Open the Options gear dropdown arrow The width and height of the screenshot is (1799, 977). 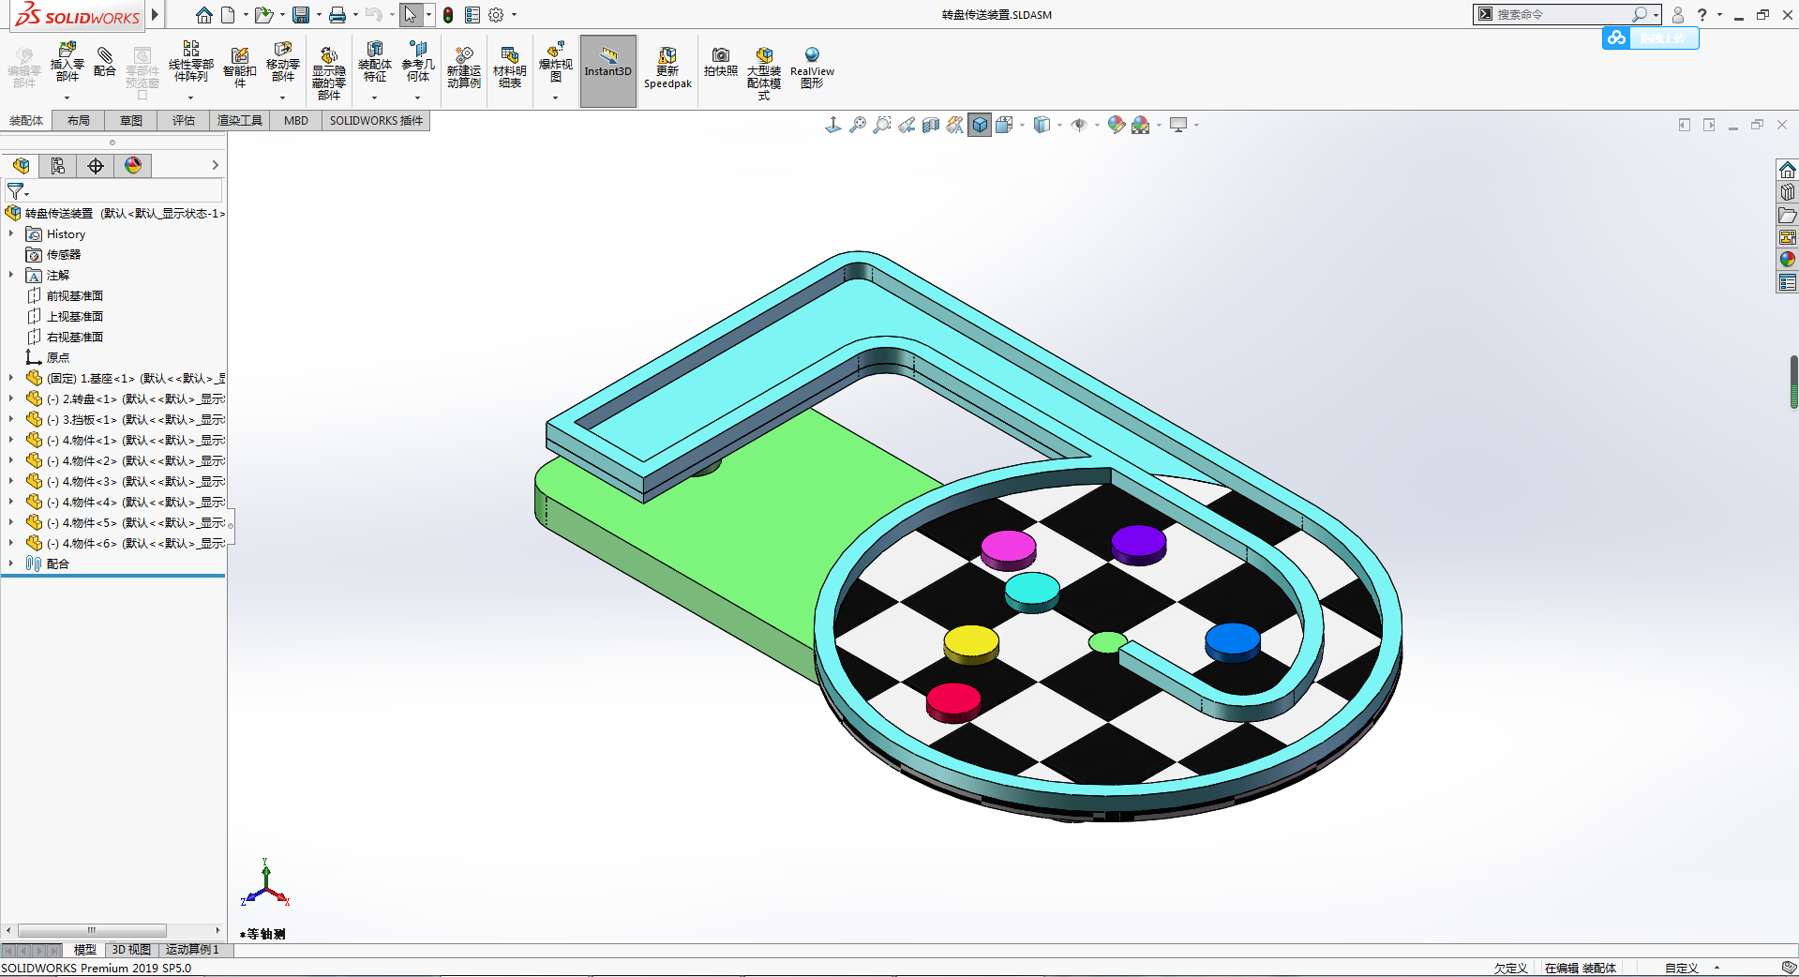514,15
